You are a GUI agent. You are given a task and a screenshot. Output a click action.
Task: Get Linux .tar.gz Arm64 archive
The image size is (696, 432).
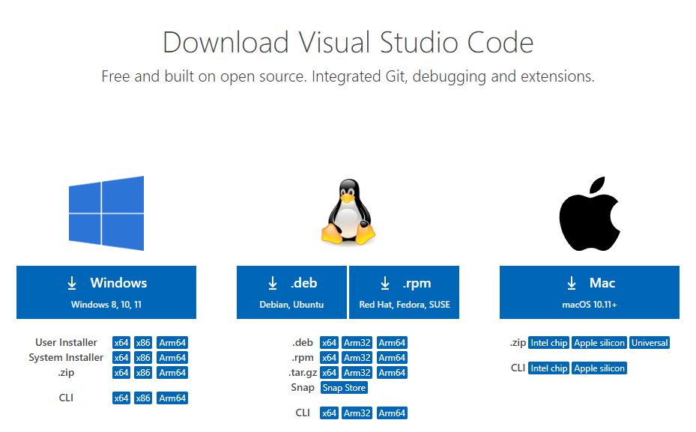coord(392,373)
